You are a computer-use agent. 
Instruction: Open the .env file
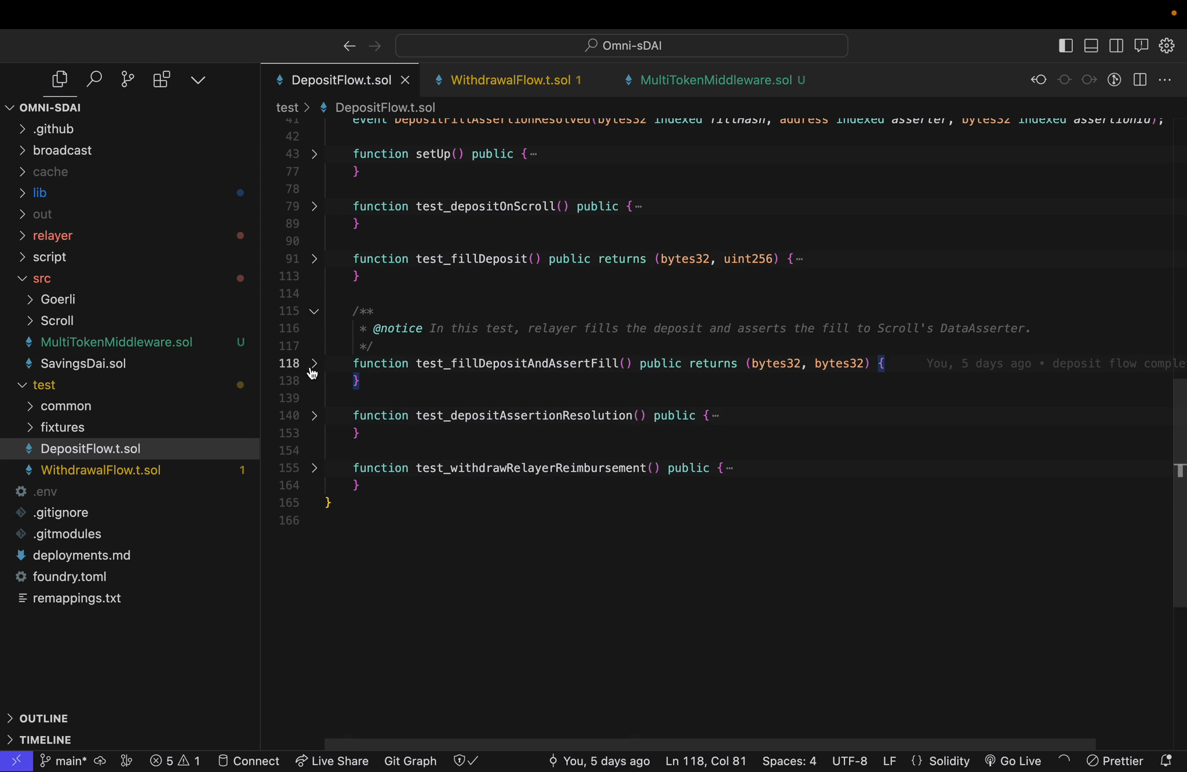pyautogui.click(x=130, y=491)
